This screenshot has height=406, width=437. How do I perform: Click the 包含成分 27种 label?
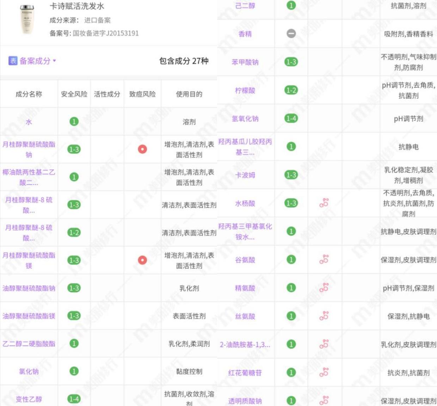[183, 61]
